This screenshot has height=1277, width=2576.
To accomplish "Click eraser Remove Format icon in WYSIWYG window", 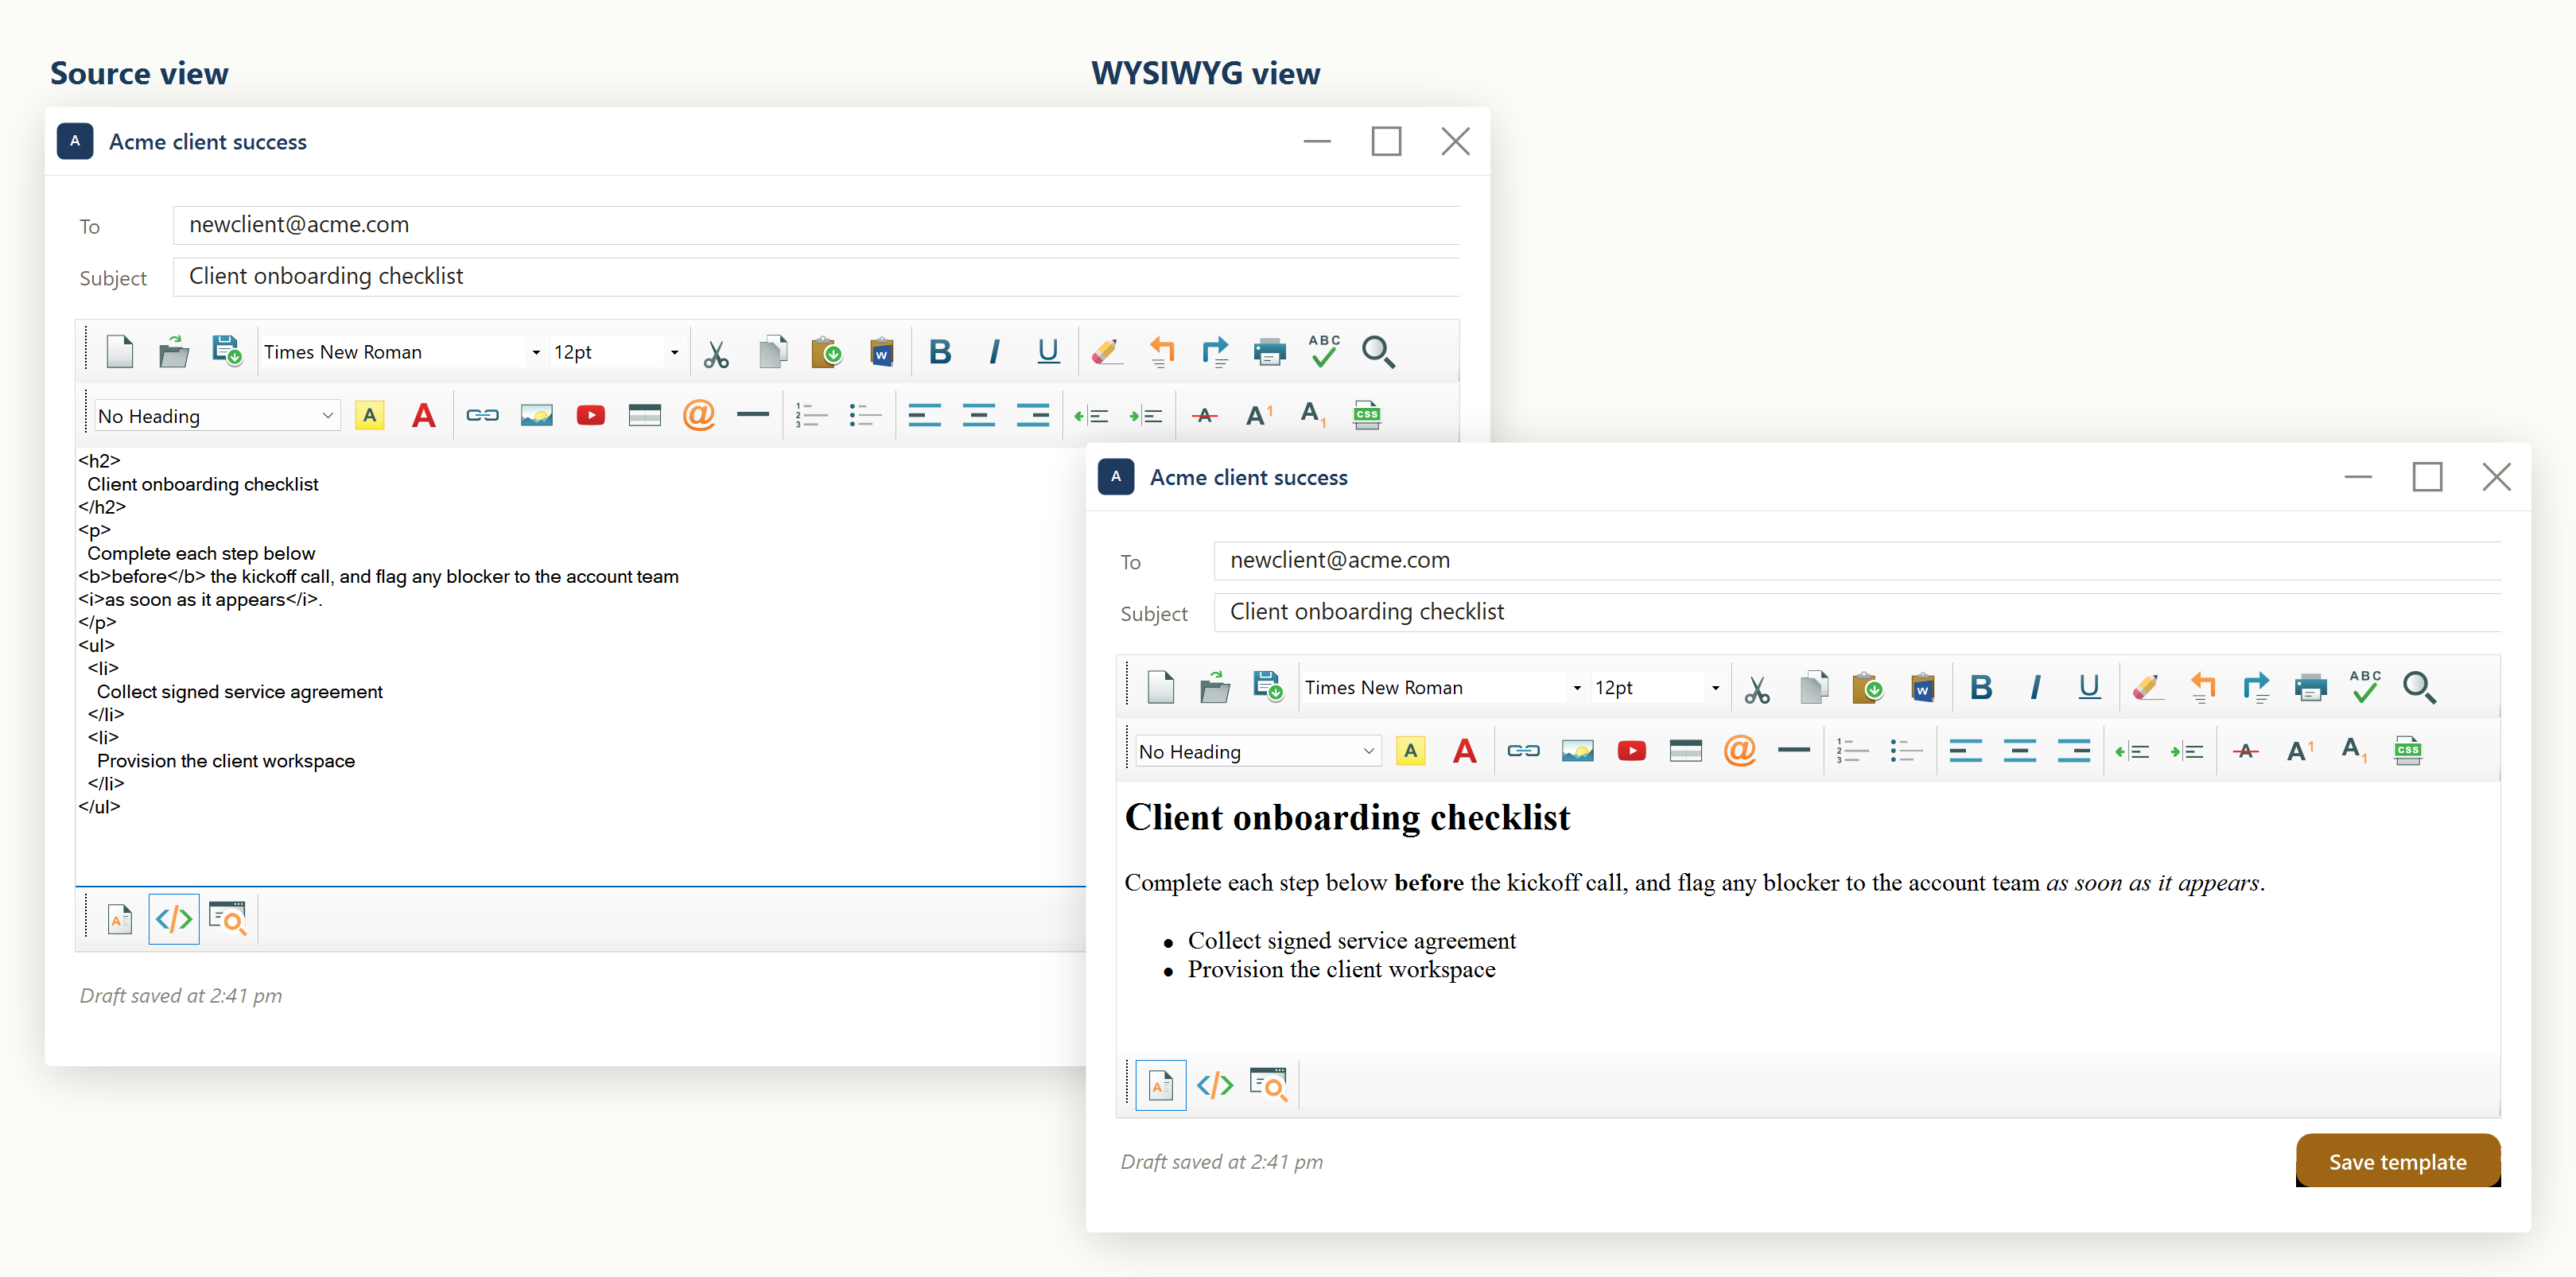I will tap(2147, 688).
